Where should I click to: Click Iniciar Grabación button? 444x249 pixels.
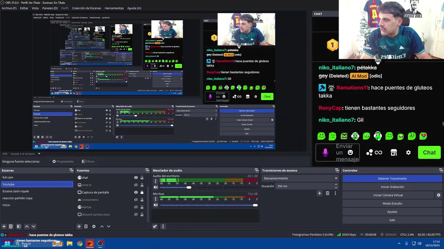click(x=392, y=187)
